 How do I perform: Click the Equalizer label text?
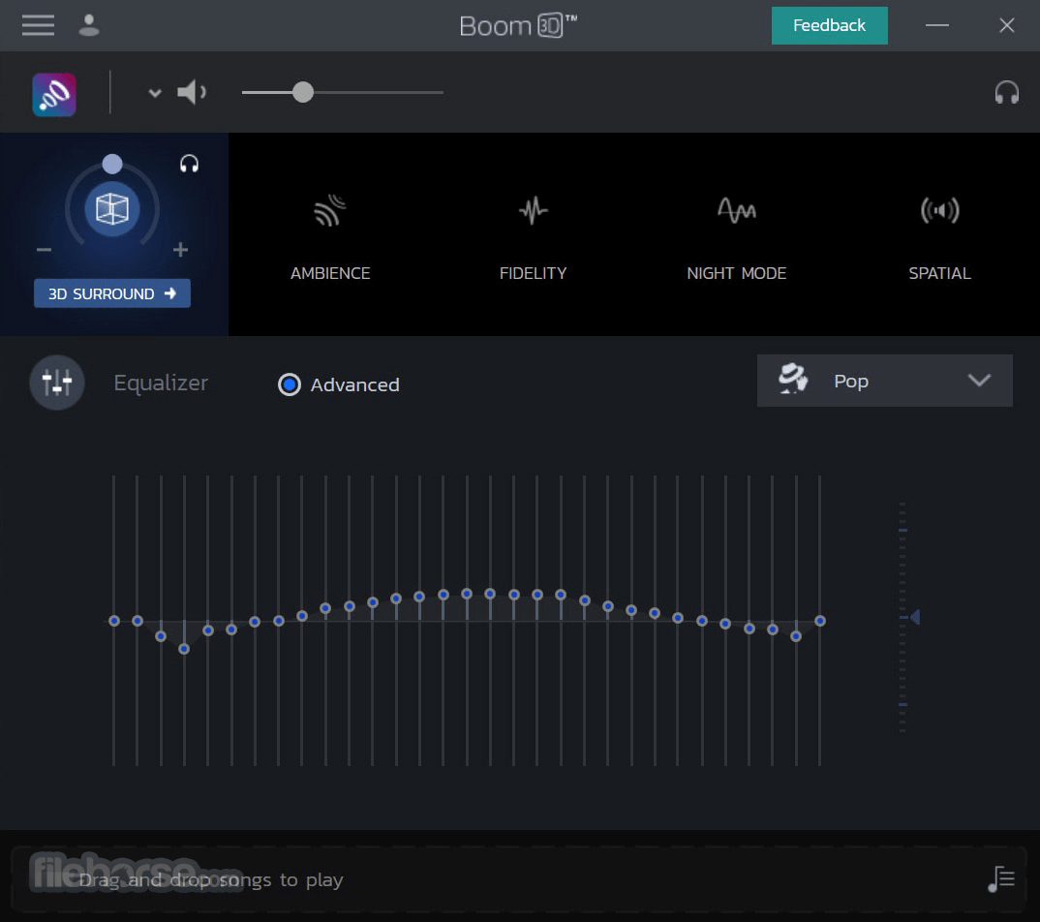tap(161, 383)
